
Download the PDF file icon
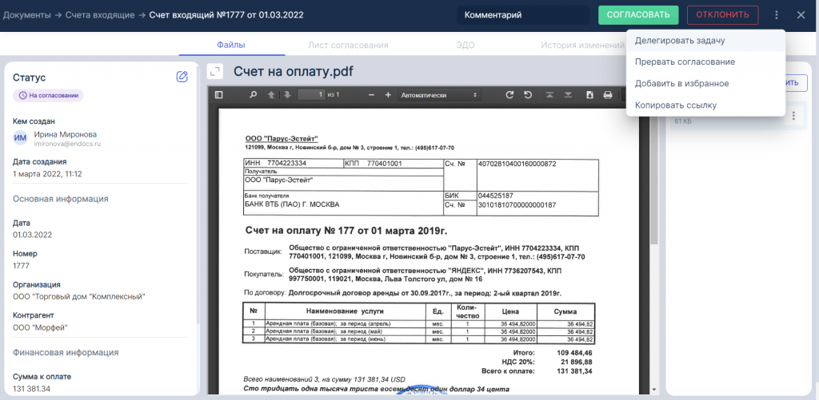coord(589,95)
